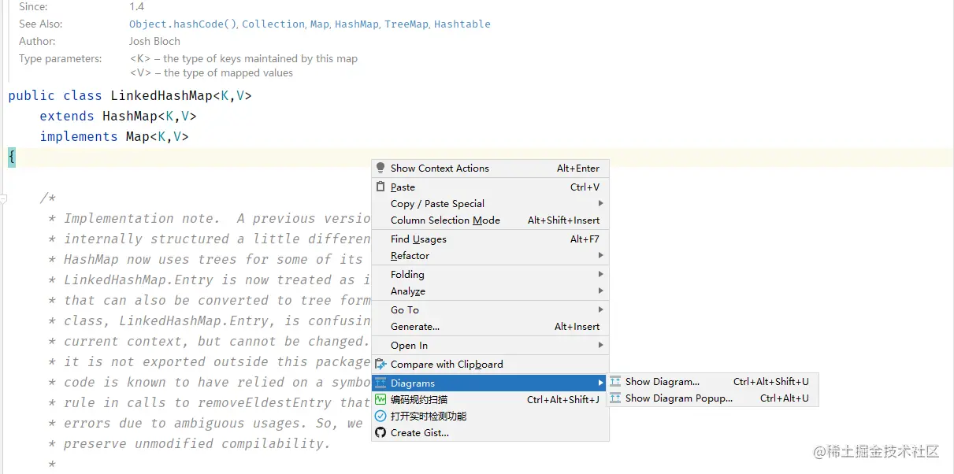The image size is (954, 474).
Task: Click the clipboard icon next to Paste
Action: [x=380, y=187]
